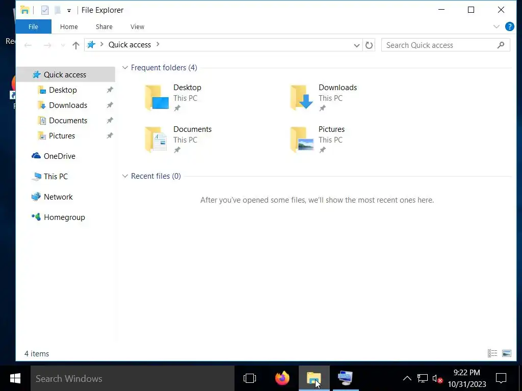The height and width of the screenshot is (391, 522).
Task: Click the Refresh button
Action: [369, 45]
